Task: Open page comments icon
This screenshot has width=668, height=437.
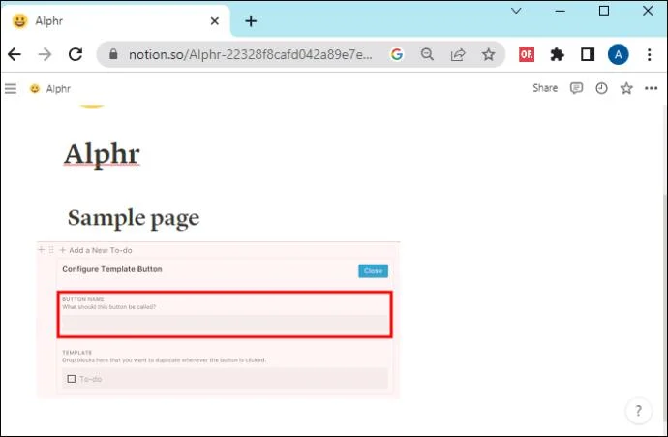Action: [576, 88]
